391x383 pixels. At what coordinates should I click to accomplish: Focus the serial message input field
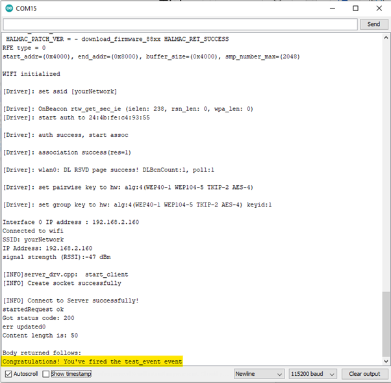179,24
